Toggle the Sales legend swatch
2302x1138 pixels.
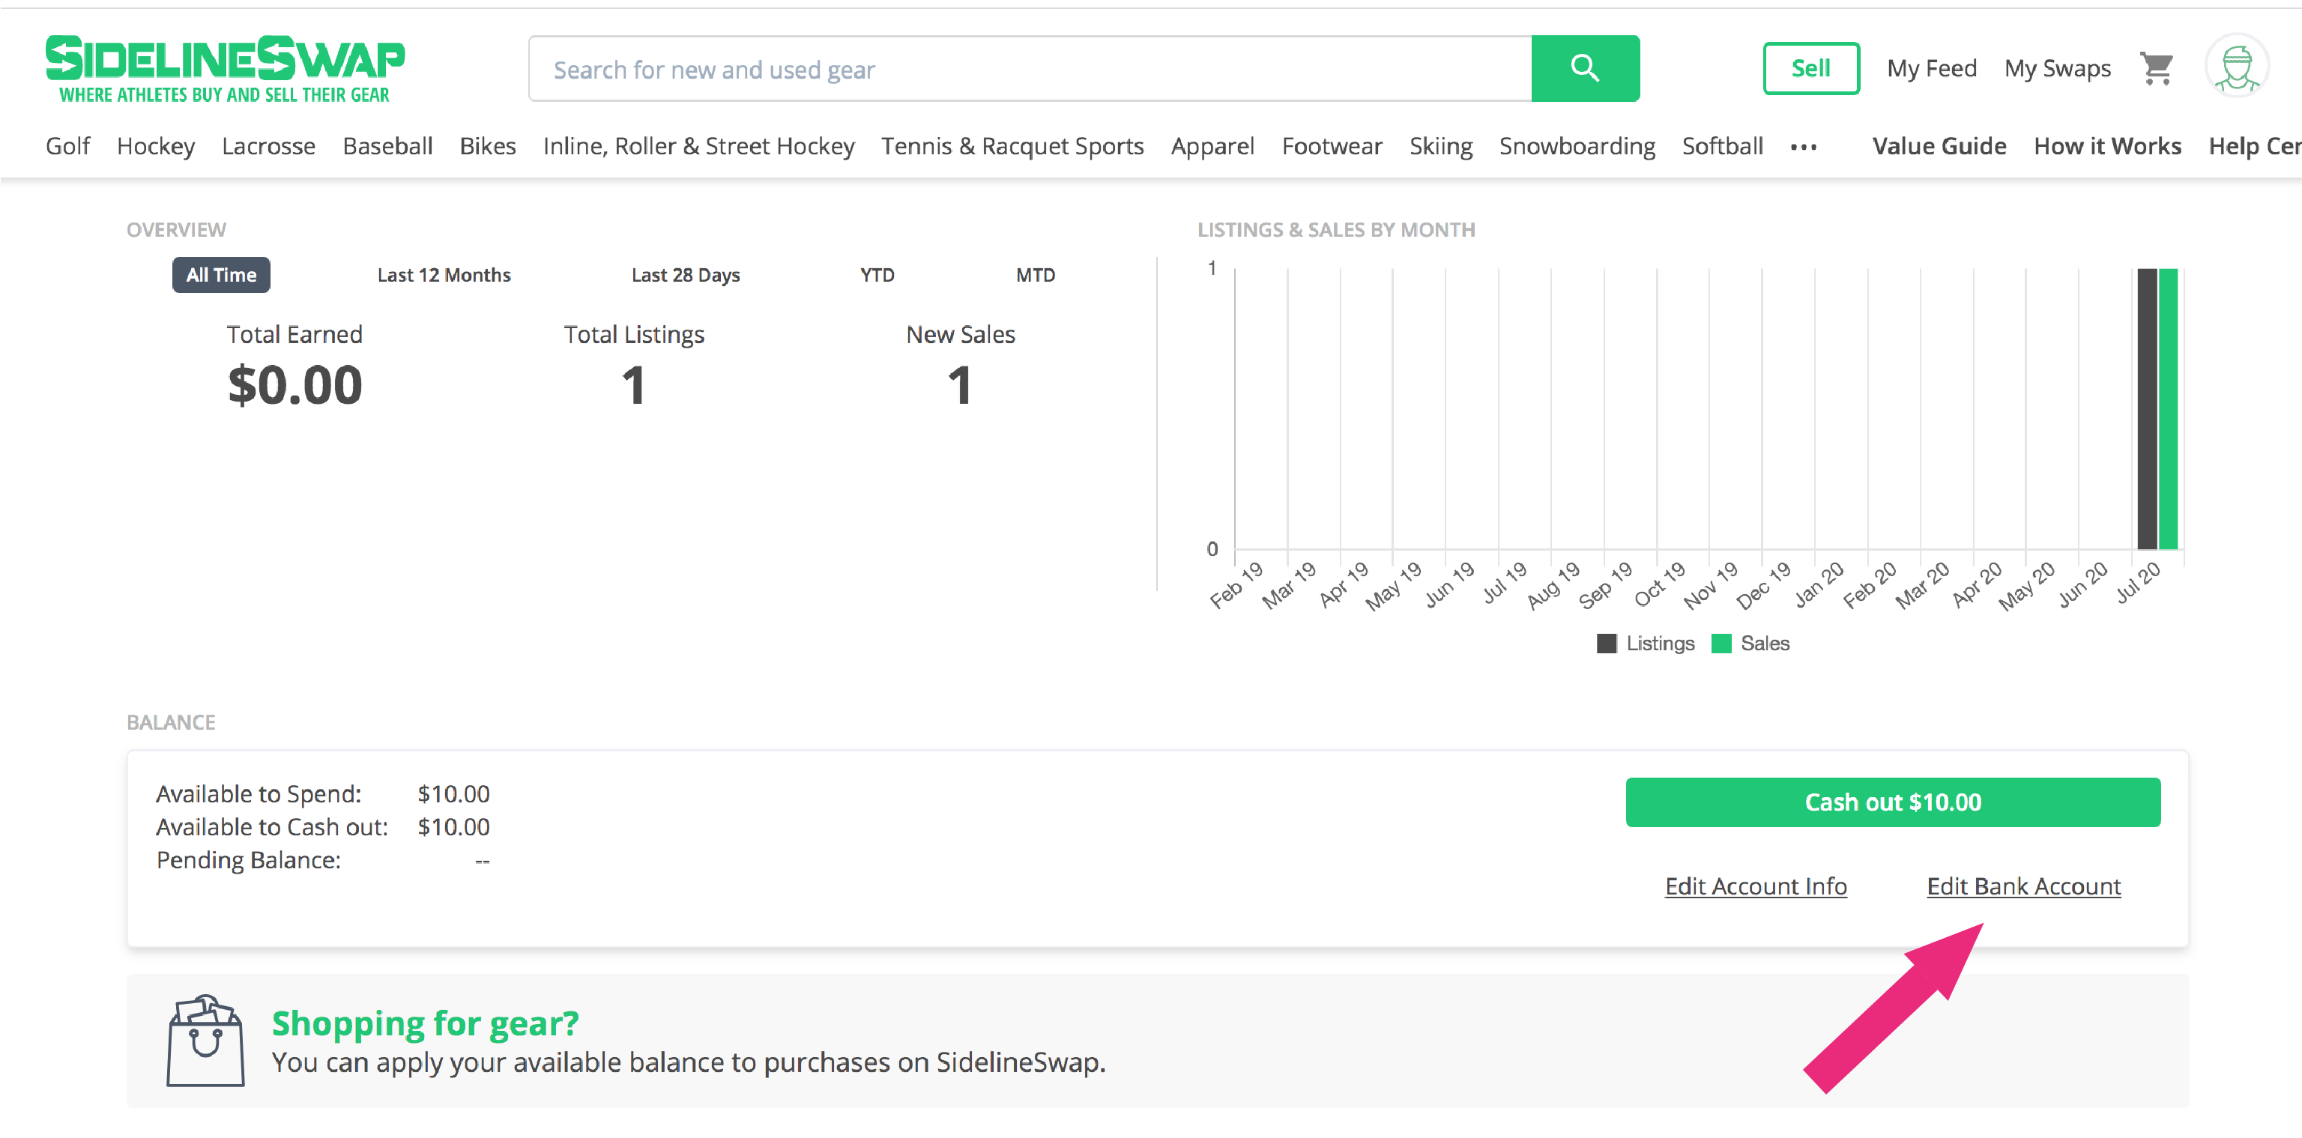1721,643
